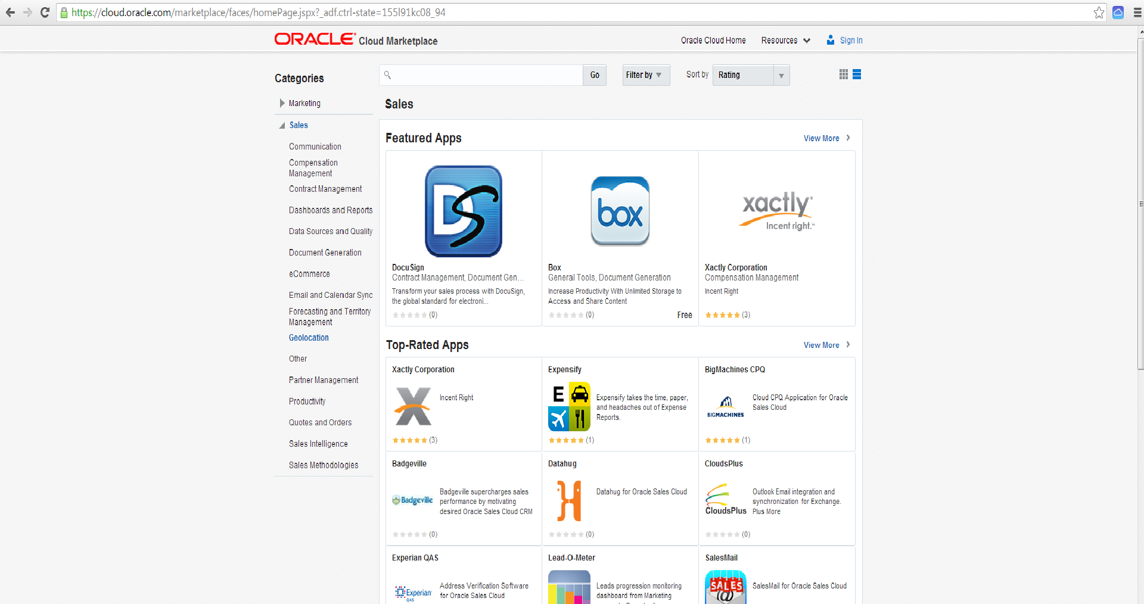Viewport: 1144px width, 604px height.
Task: Switch to list view layout icon
Action: click(x=857, y=74)
